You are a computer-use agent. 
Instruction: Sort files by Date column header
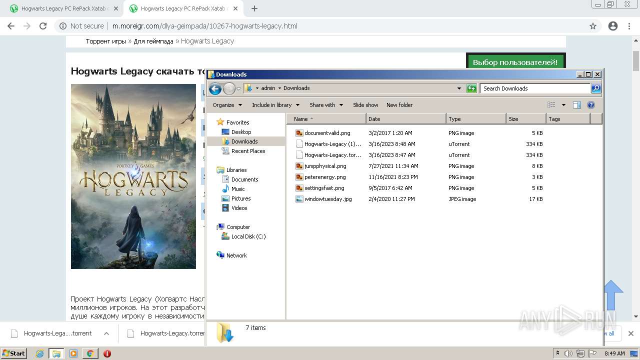point(406,119)
